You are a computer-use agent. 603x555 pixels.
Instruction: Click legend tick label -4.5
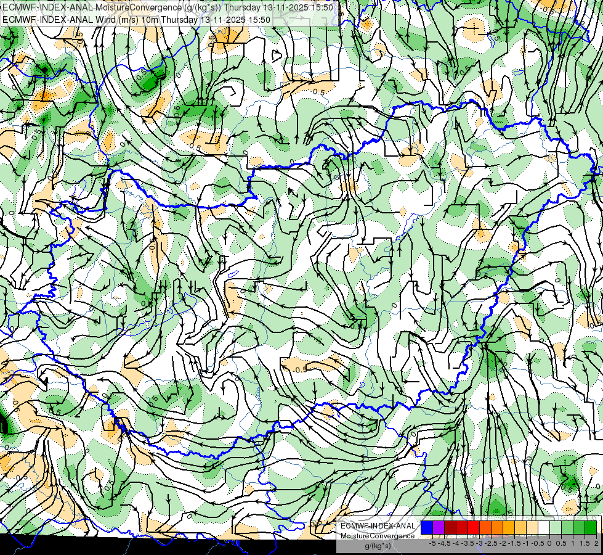[x=444, y=543]
